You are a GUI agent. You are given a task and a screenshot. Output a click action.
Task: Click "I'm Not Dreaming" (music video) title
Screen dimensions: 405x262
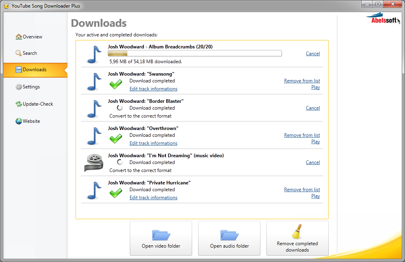(185, 156)
